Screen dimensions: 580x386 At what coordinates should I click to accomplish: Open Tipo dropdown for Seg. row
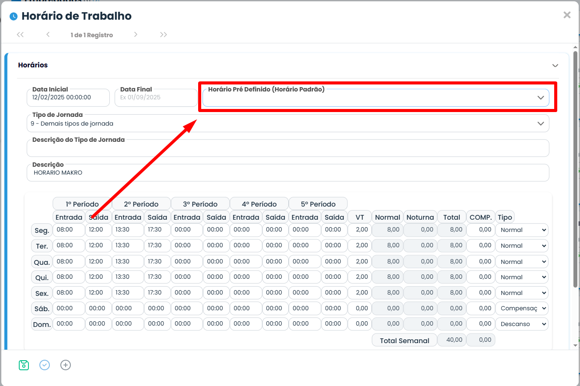click(521, 230)
